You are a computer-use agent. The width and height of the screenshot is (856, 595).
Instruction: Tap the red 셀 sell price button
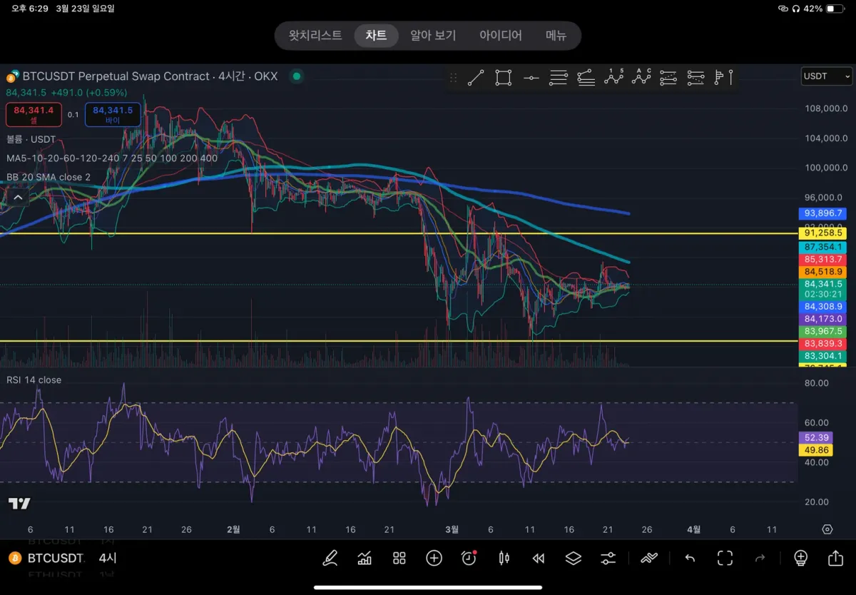click(x=34, y=114)
